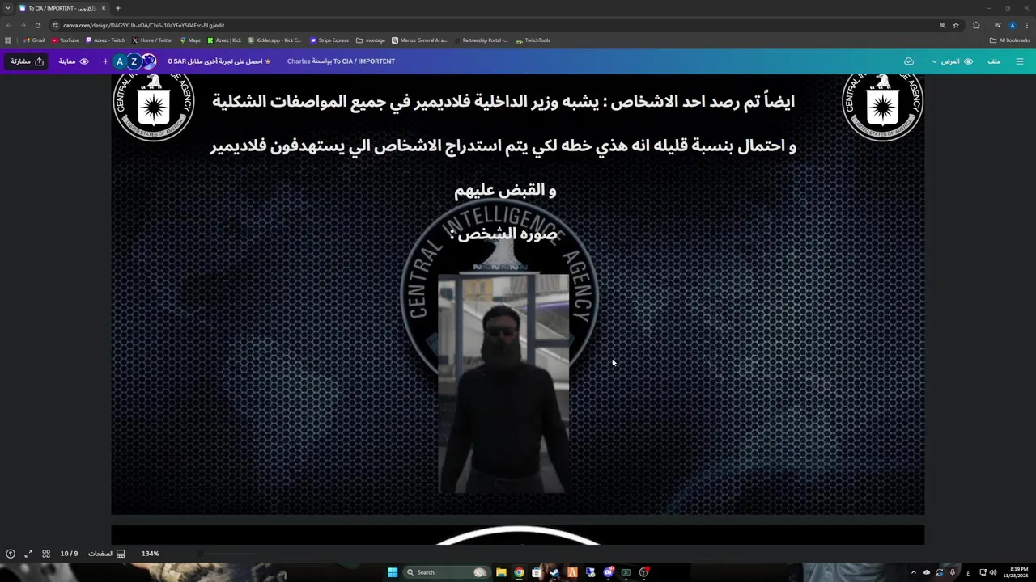Click the browser reload button
The width and height of the screenshot is (1036, 582).
37,25
